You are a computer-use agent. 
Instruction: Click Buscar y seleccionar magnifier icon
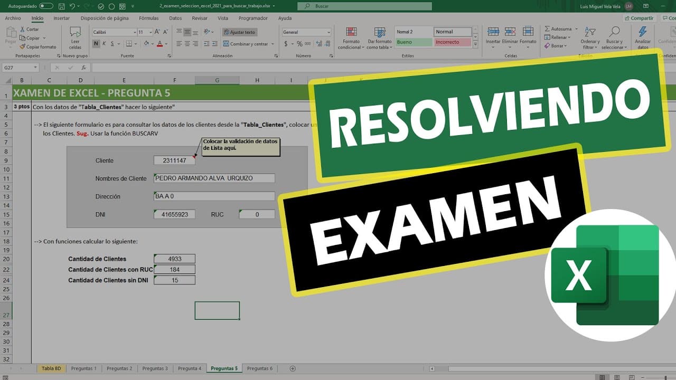pyautogui.click(x=614, y=32)
